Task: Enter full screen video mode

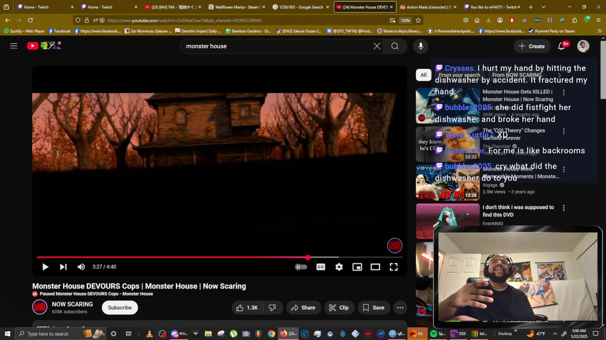Action: (393, 267)
